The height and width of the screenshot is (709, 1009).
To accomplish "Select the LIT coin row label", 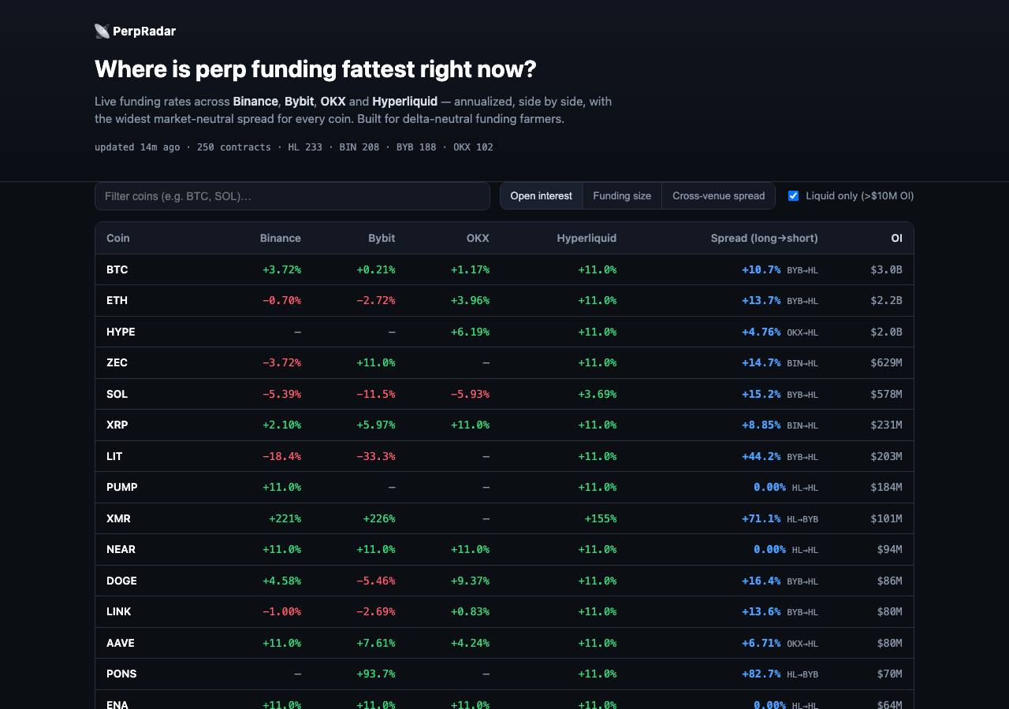I will 114,456.
